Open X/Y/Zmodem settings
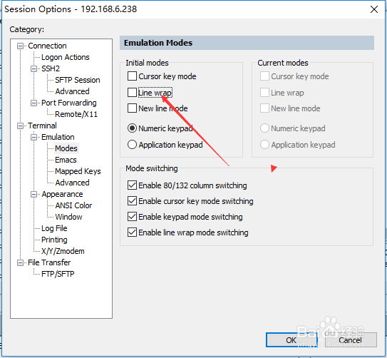The height and width of the screenshot is (358, 387). (63, 251)
